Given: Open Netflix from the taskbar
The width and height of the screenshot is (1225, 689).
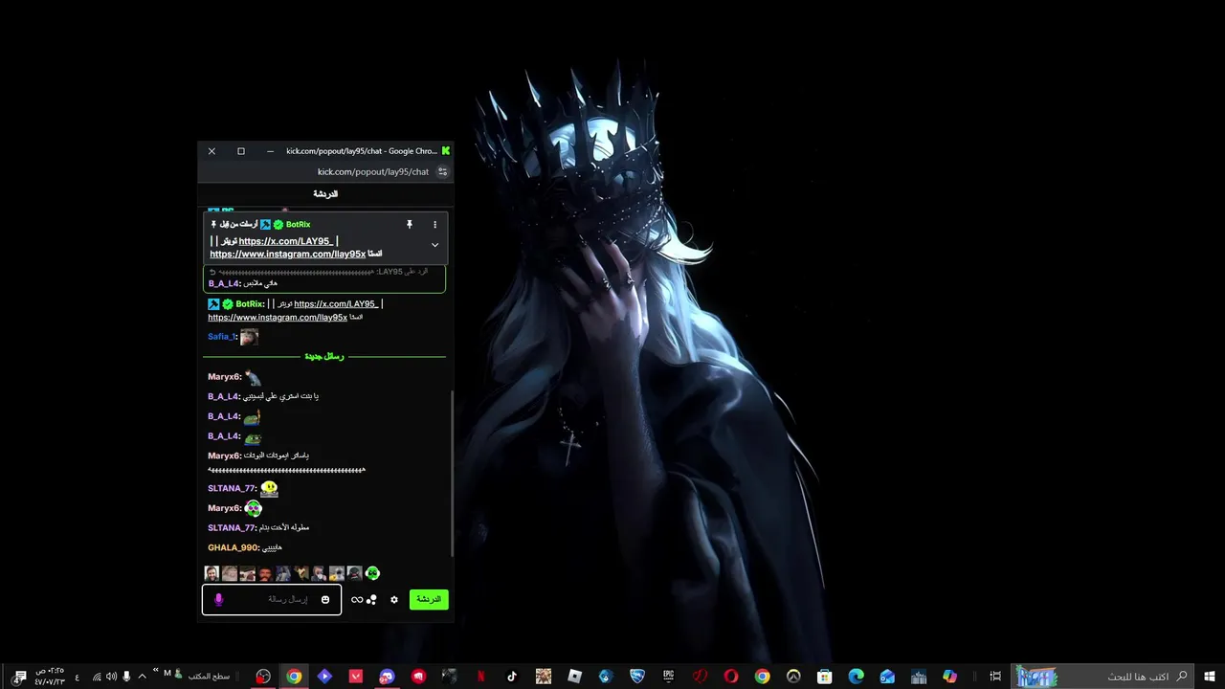Looking at the screenshot, I should [481, 677].
